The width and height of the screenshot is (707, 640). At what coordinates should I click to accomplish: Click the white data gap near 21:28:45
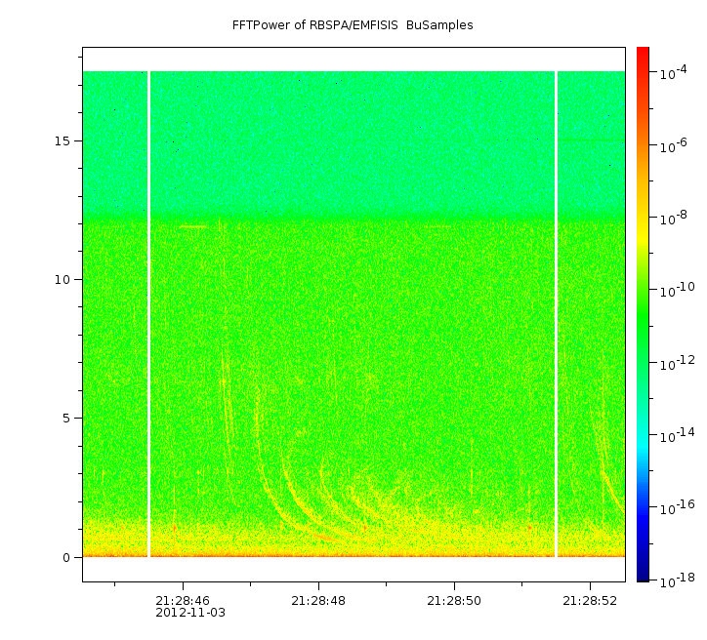[148, 312]
